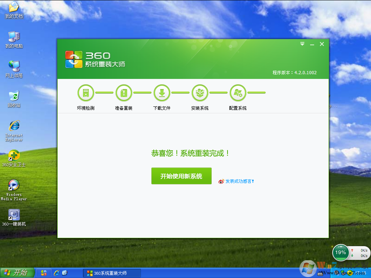Image resolution: width=371 pixels, height=278 pixels.
Task: Click the volume icon in the system tray
Action: (x=336, y=273)
